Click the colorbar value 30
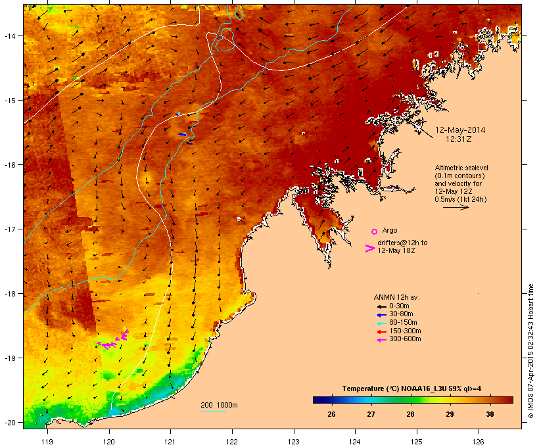539x447 pixels. coord(490,414)
